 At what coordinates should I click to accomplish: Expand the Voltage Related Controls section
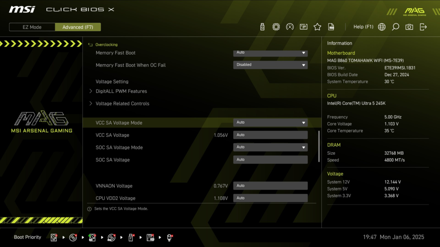[x=123, y=103]
